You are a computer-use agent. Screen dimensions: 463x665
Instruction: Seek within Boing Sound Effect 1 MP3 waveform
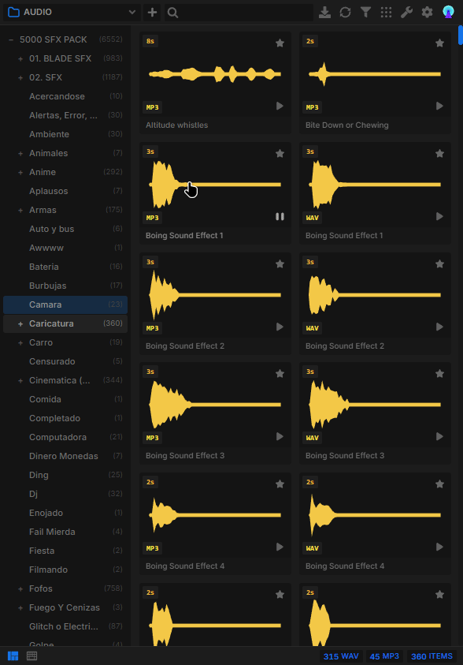[x=215, y=185]
